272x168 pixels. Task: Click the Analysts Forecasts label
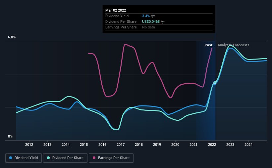coord(234,45)
